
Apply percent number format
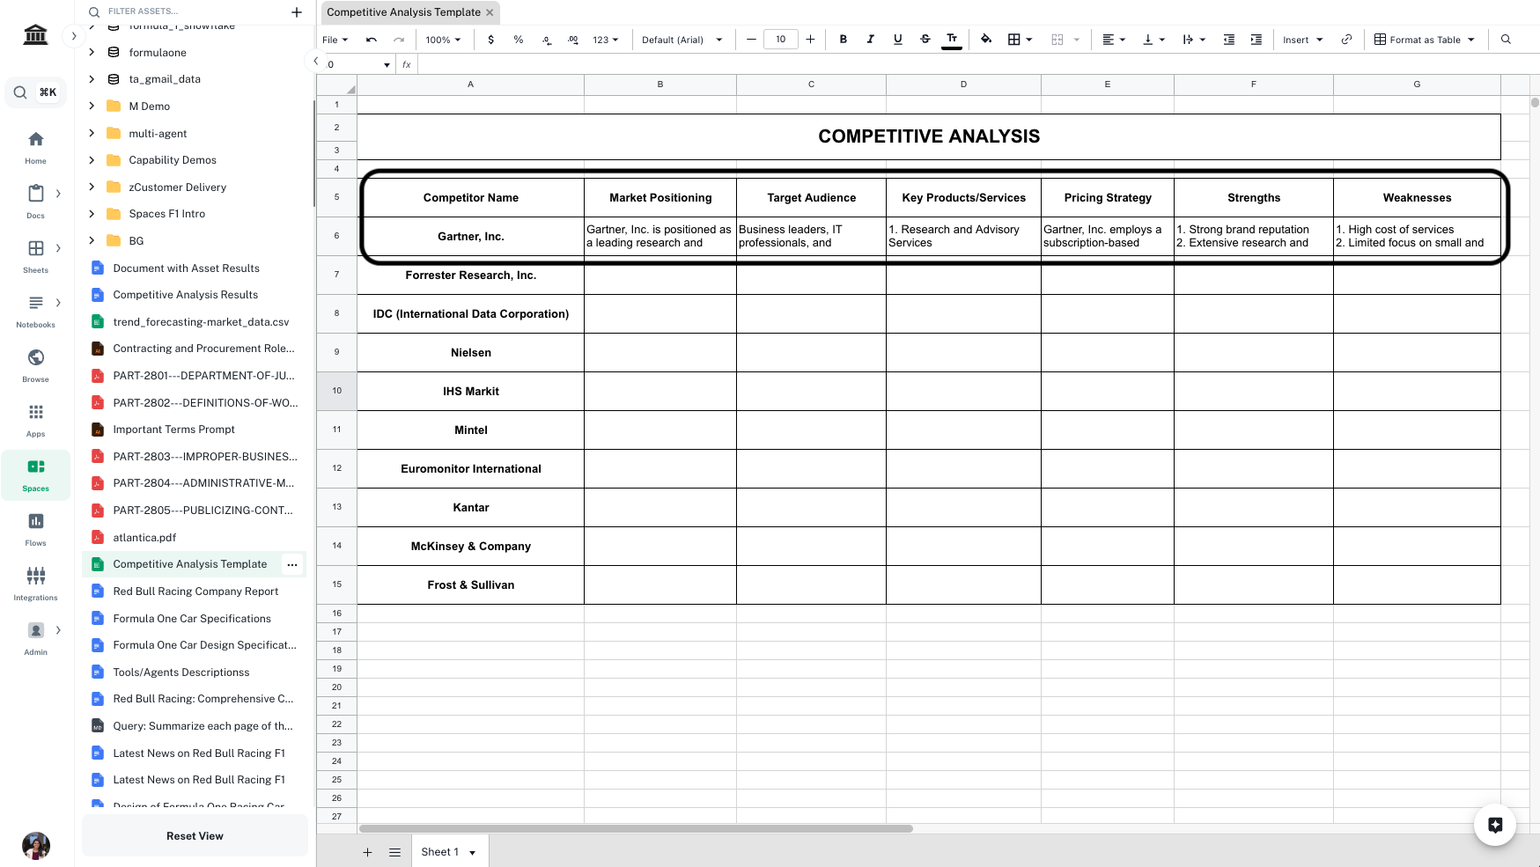point(519,40)
